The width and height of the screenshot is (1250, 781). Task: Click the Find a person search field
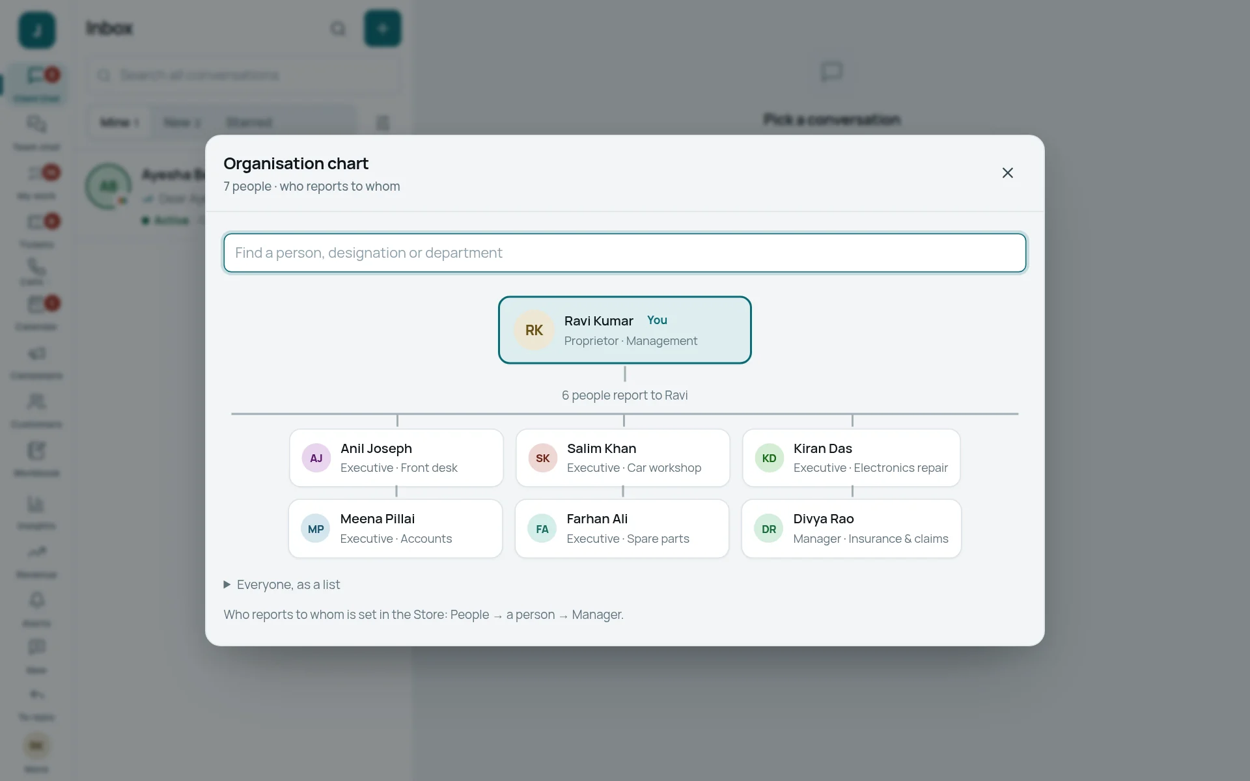pyautogui.click(x=624, y=253)
